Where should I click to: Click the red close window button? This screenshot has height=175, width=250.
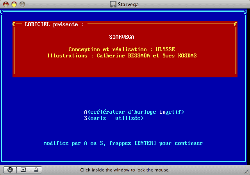tap(6, 4)
